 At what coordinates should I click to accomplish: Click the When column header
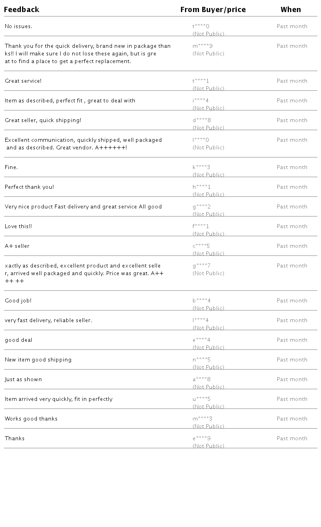[291, 10]
